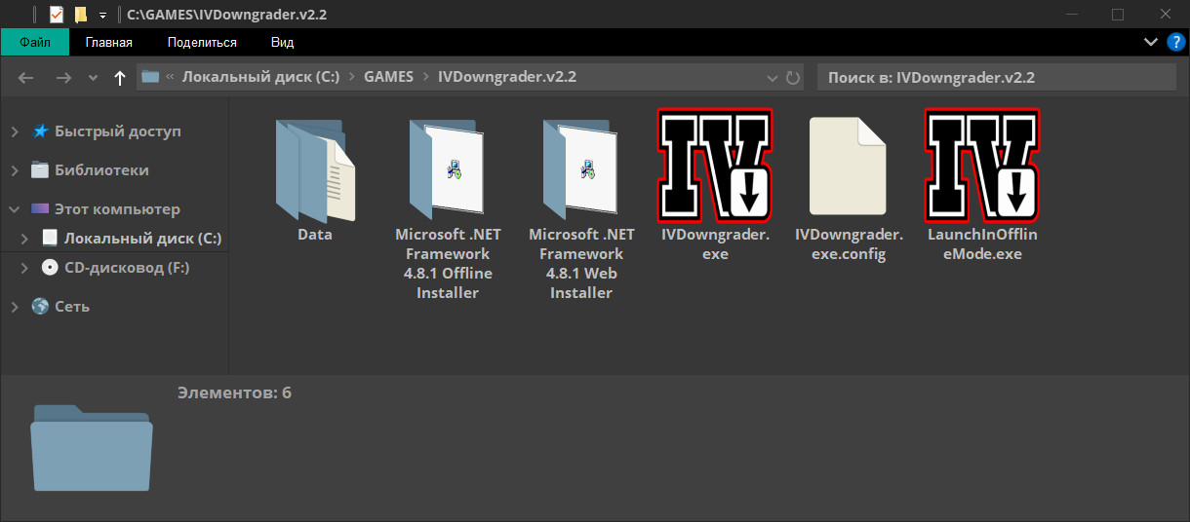
Task: Refresh the current folder view
Action: coord(793,77)
